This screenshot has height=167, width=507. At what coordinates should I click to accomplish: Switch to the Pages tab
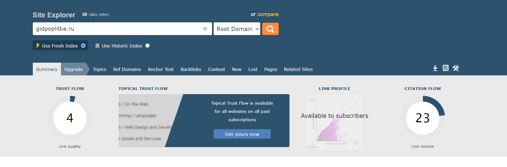point(270,69)
